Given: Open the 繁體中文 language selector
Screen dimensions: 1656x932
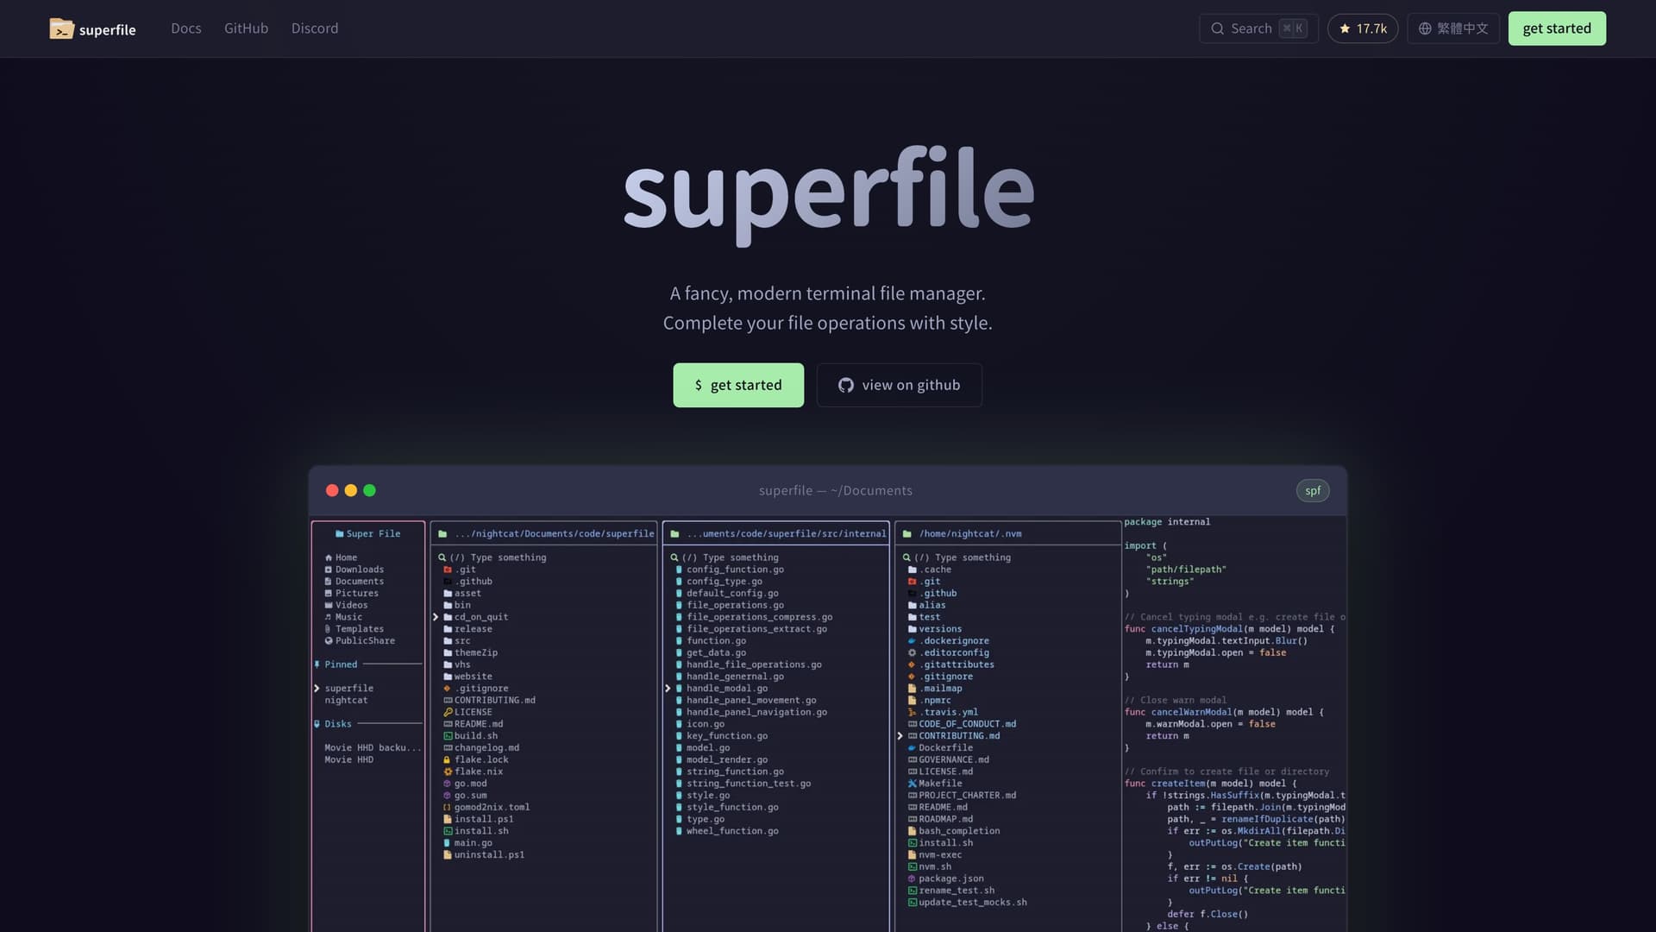Looking at the screenshot, I should coord(1453,28).
